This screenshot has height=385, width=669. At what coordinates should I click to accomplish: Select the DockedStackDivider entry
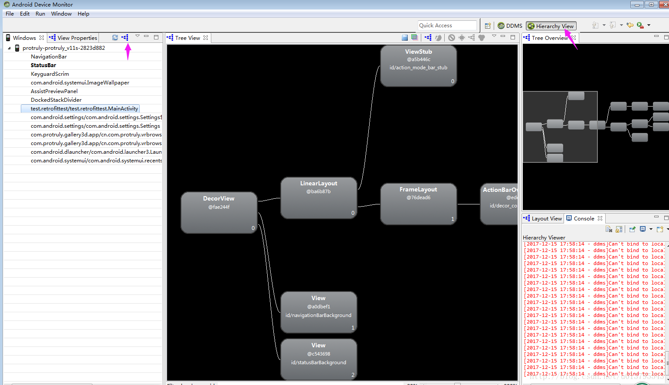(x=56, y=100)
